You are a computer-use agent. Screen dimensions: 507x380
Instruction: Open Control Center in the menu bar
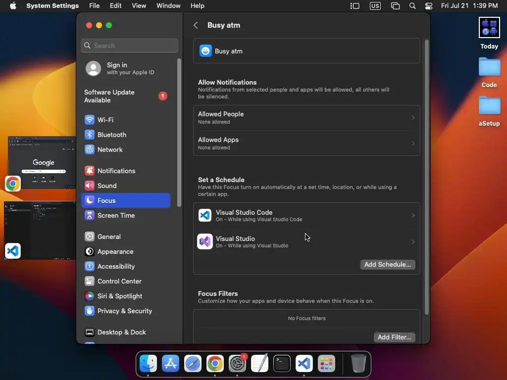tap(429, 6)
